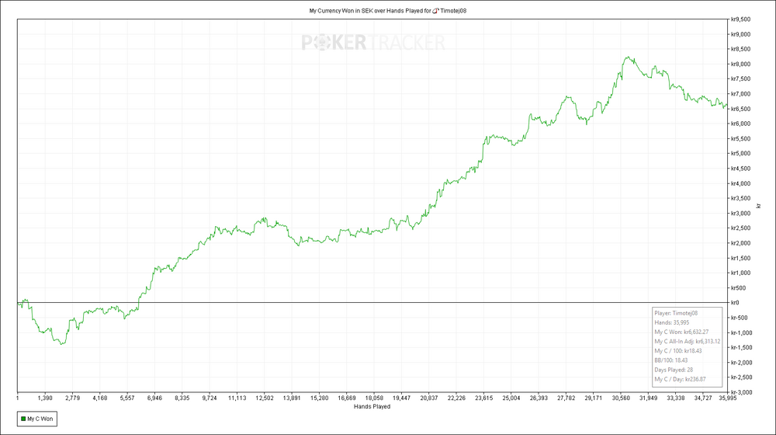Click the kr-1,500 y-axis label
This screenshot has width=776, height=435.
tap(741, 347)
